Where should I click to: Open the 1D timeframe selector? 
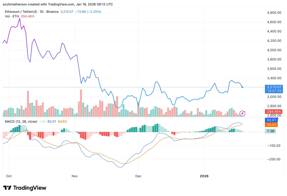click(41, 12)
